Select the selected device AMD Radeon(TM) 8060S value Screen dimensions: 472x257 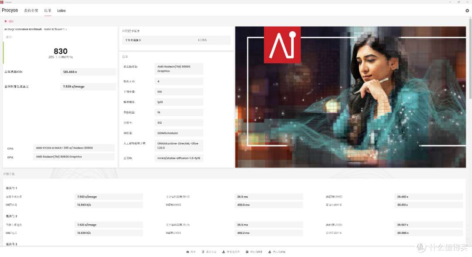[x=179, y=69]
